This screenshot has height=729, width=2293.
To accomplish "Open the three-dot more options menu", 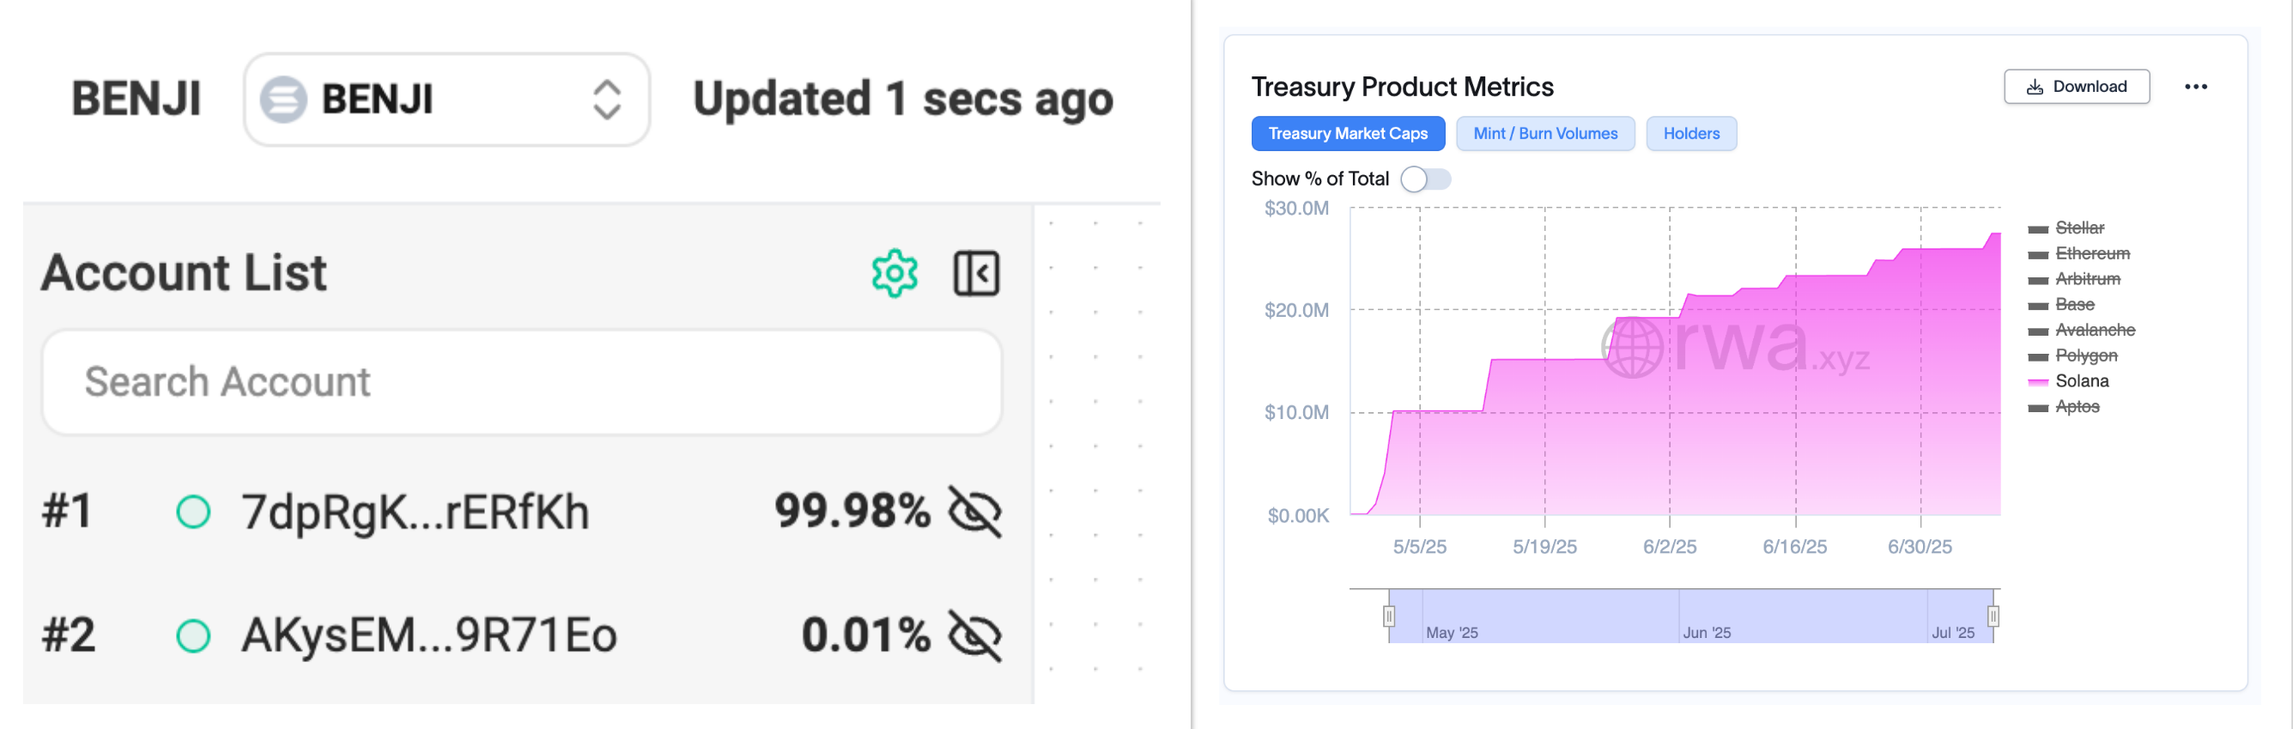I will 2195,87.
